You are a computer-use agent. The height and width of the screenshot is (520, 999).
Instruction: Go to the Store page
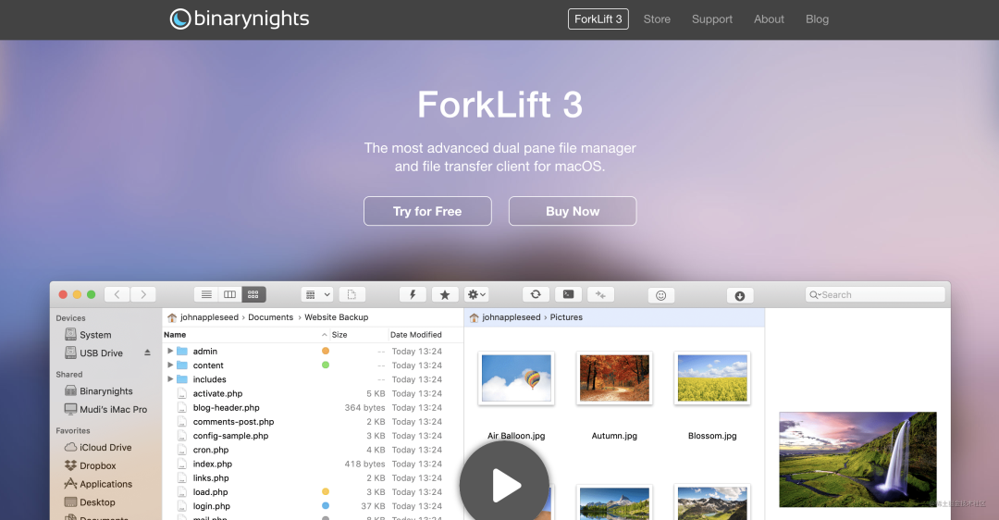tap(656, 19)
